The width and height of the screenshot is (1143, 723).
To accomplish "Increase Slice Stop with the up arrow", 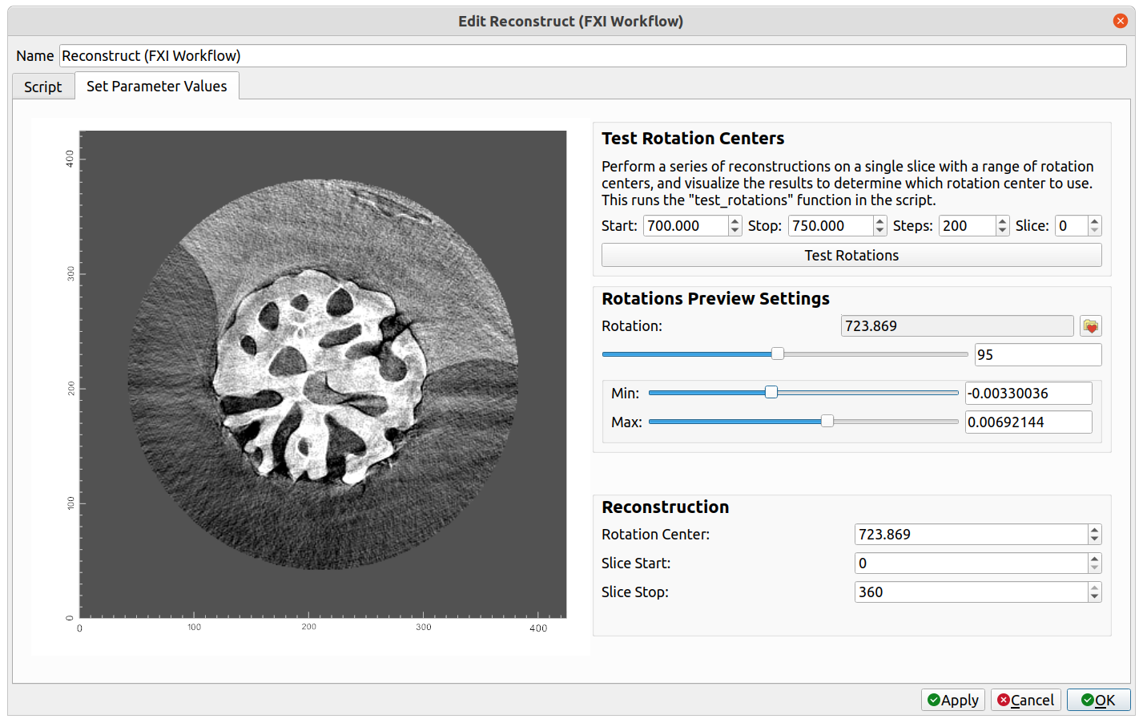I will [1095, 588].
